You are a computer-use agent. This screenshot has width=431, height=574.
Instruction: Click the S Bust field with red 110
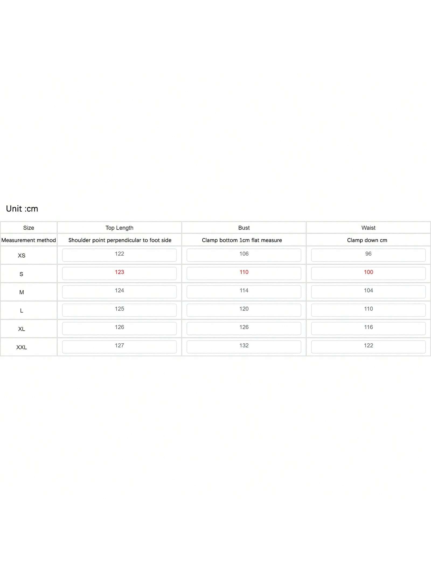pos(244,273)
